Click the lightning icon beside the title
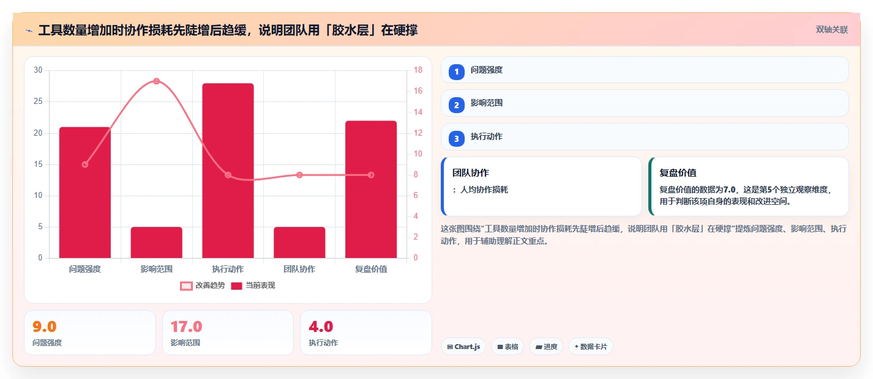This screenshot has height=379, width=873. click(x=29, y=30)
